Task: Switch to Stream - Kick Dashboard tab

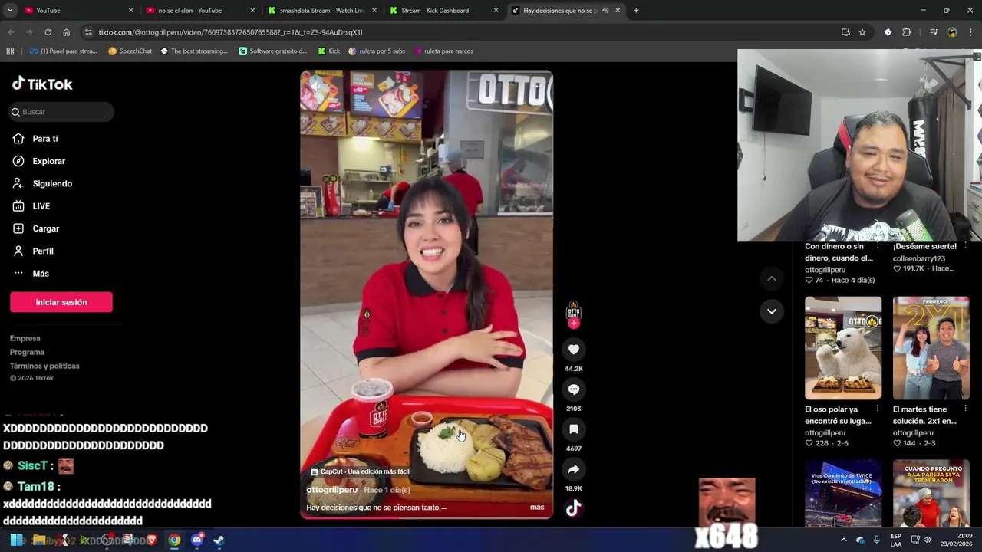Action: 443,10
